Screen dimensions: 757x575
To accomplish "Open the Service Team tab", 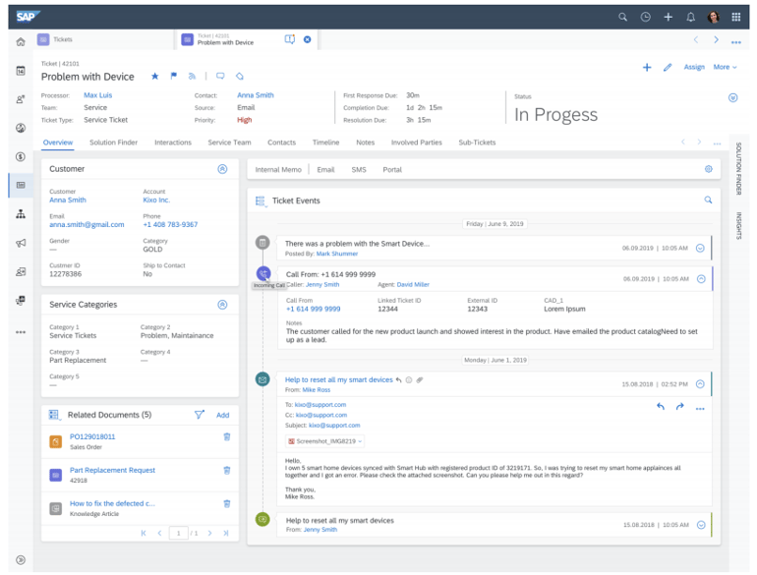I will (x=229, y=143).
